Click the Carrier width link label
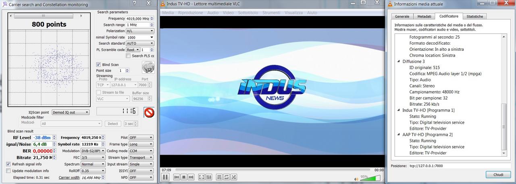 69,177
